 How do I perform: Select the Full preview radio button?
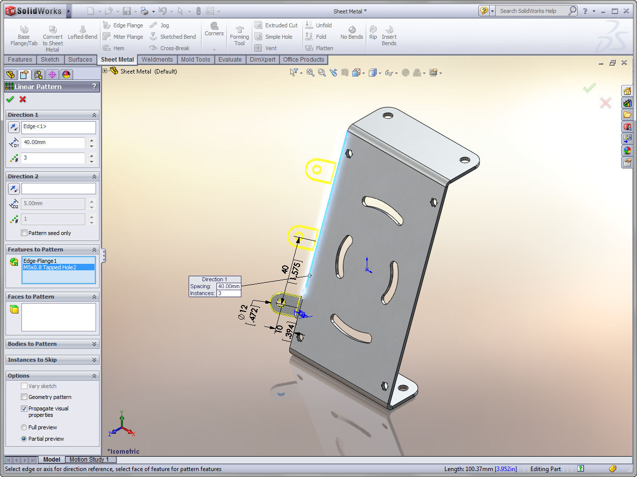pyautogui.click(x=24, y=427)
